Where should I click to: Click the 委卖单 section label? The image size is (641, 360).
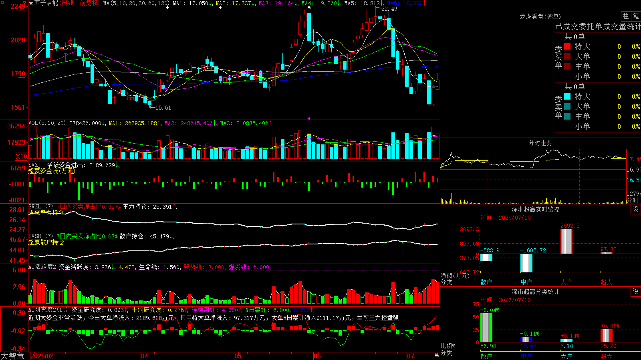pyautogui.click(x=558, y=107)
